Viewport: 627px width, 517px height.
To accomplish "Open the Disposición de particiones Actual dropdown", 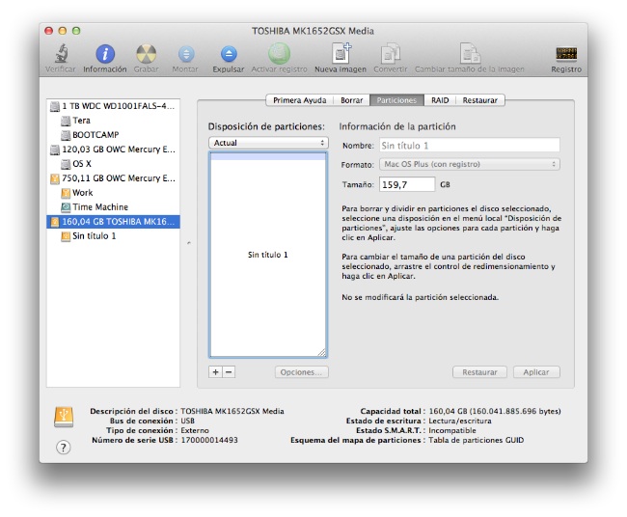I will tap(269, 143).
